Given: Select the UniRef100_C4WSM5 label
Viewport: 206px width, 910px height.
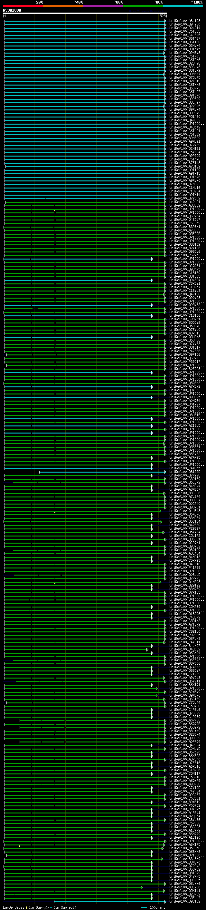Looking at the screenshot, I should [185, 468].
